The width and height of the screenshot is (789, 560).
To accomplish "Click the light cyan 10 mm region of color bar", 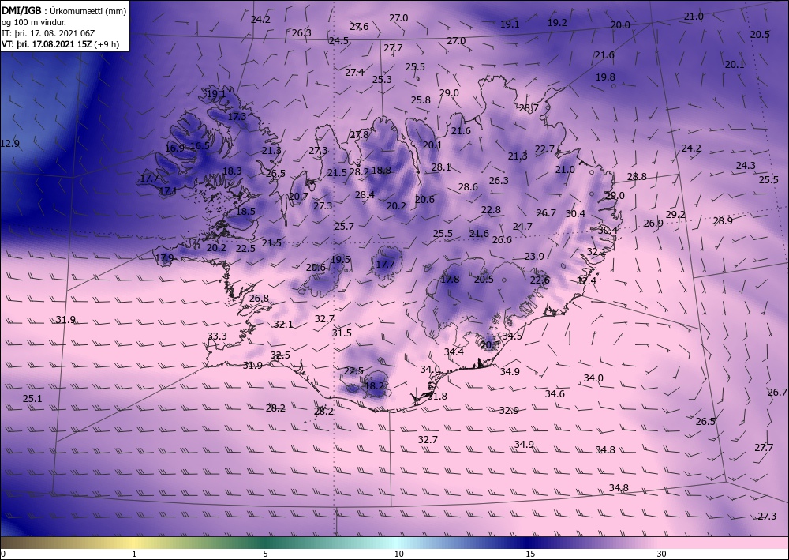I will (x=398, y=543).
